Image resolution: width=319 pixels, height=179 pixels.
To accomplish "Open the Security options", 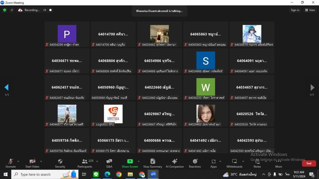I will pyautogui.click(x=60, y=163).
